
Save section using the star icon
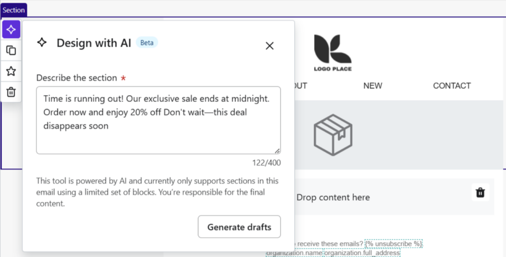[x=11, y=71]
